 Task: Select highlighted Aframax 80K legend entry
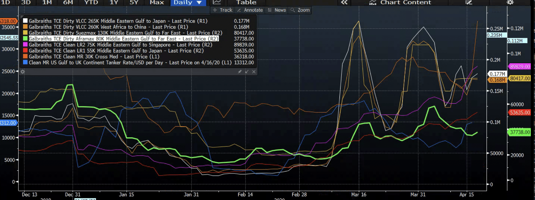[123, 39]
